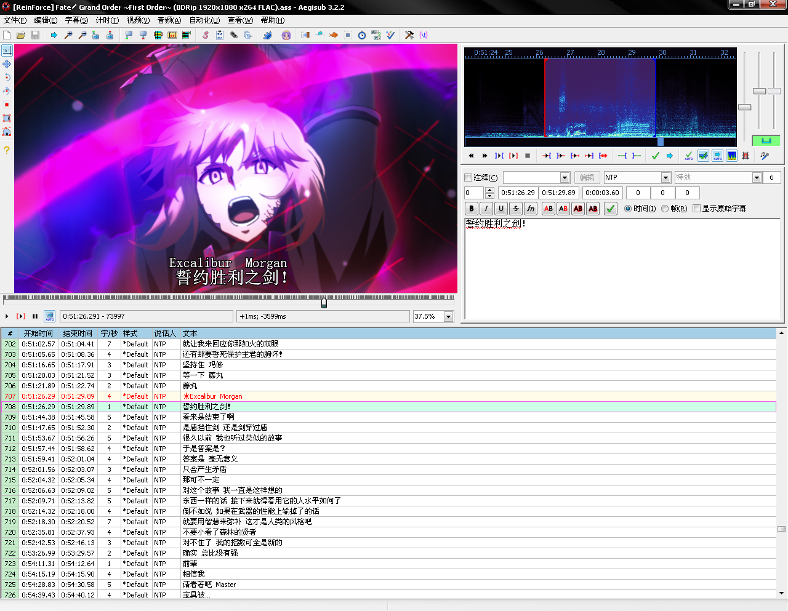The image size is (788, 611).
Task: Open the actor dropdown showing NTP
Action: pyautogui.click(x=665, y=177)
